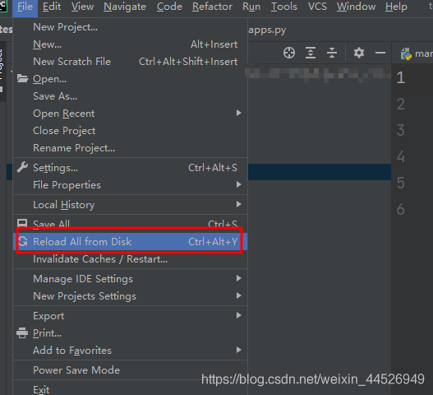Open the Code menu

point(169,7)
